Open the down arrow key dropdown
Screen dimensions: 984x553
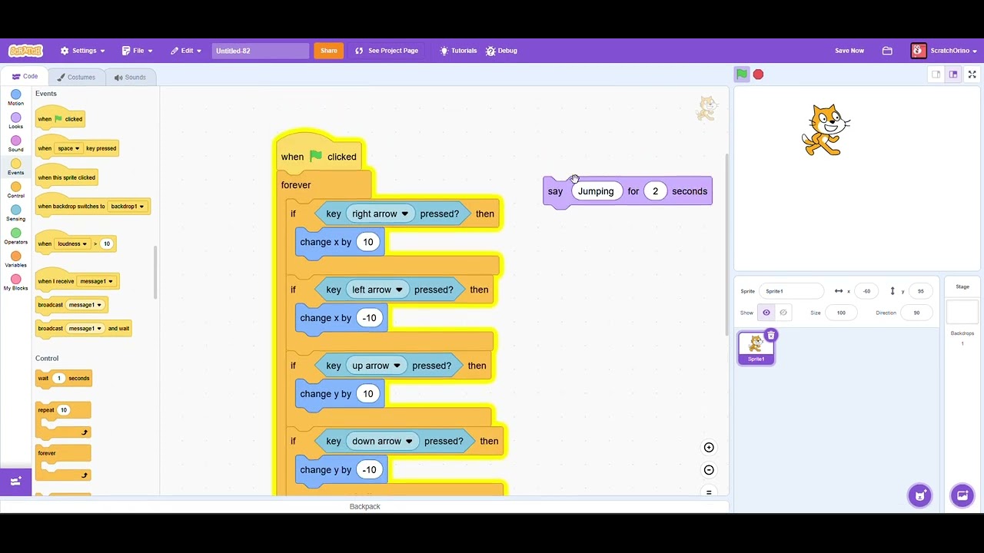click(x=383, y=441)
